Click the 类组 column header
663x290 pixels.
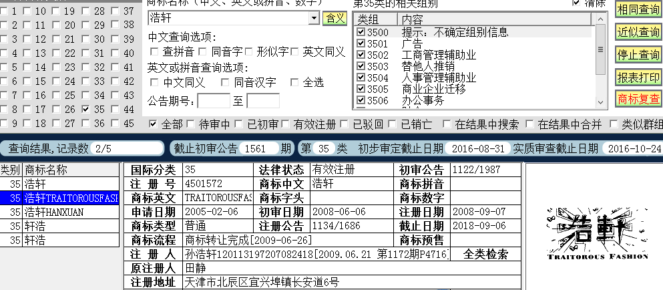coord(375,19)
